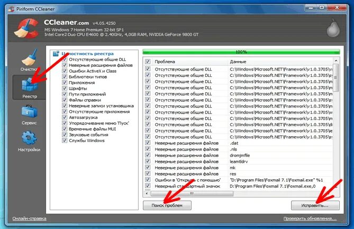Open the Сервис (Tools) section
The height and width of the screenshot is (229, 354).
pos(29,115)
